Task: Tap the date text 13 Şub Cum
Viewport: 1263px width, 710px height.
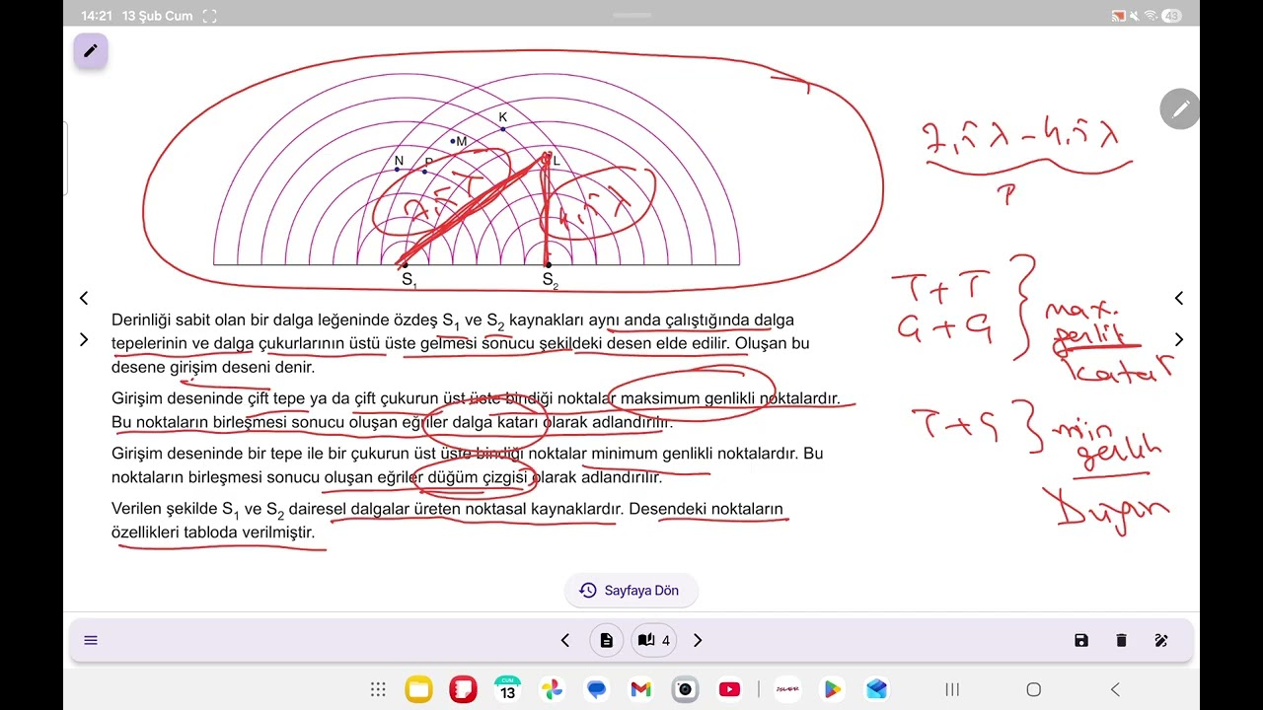Action: [158, 16]
